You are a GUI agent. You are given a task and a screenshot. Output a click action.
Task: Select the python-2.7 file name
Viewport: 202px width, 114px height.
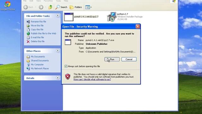122,14
